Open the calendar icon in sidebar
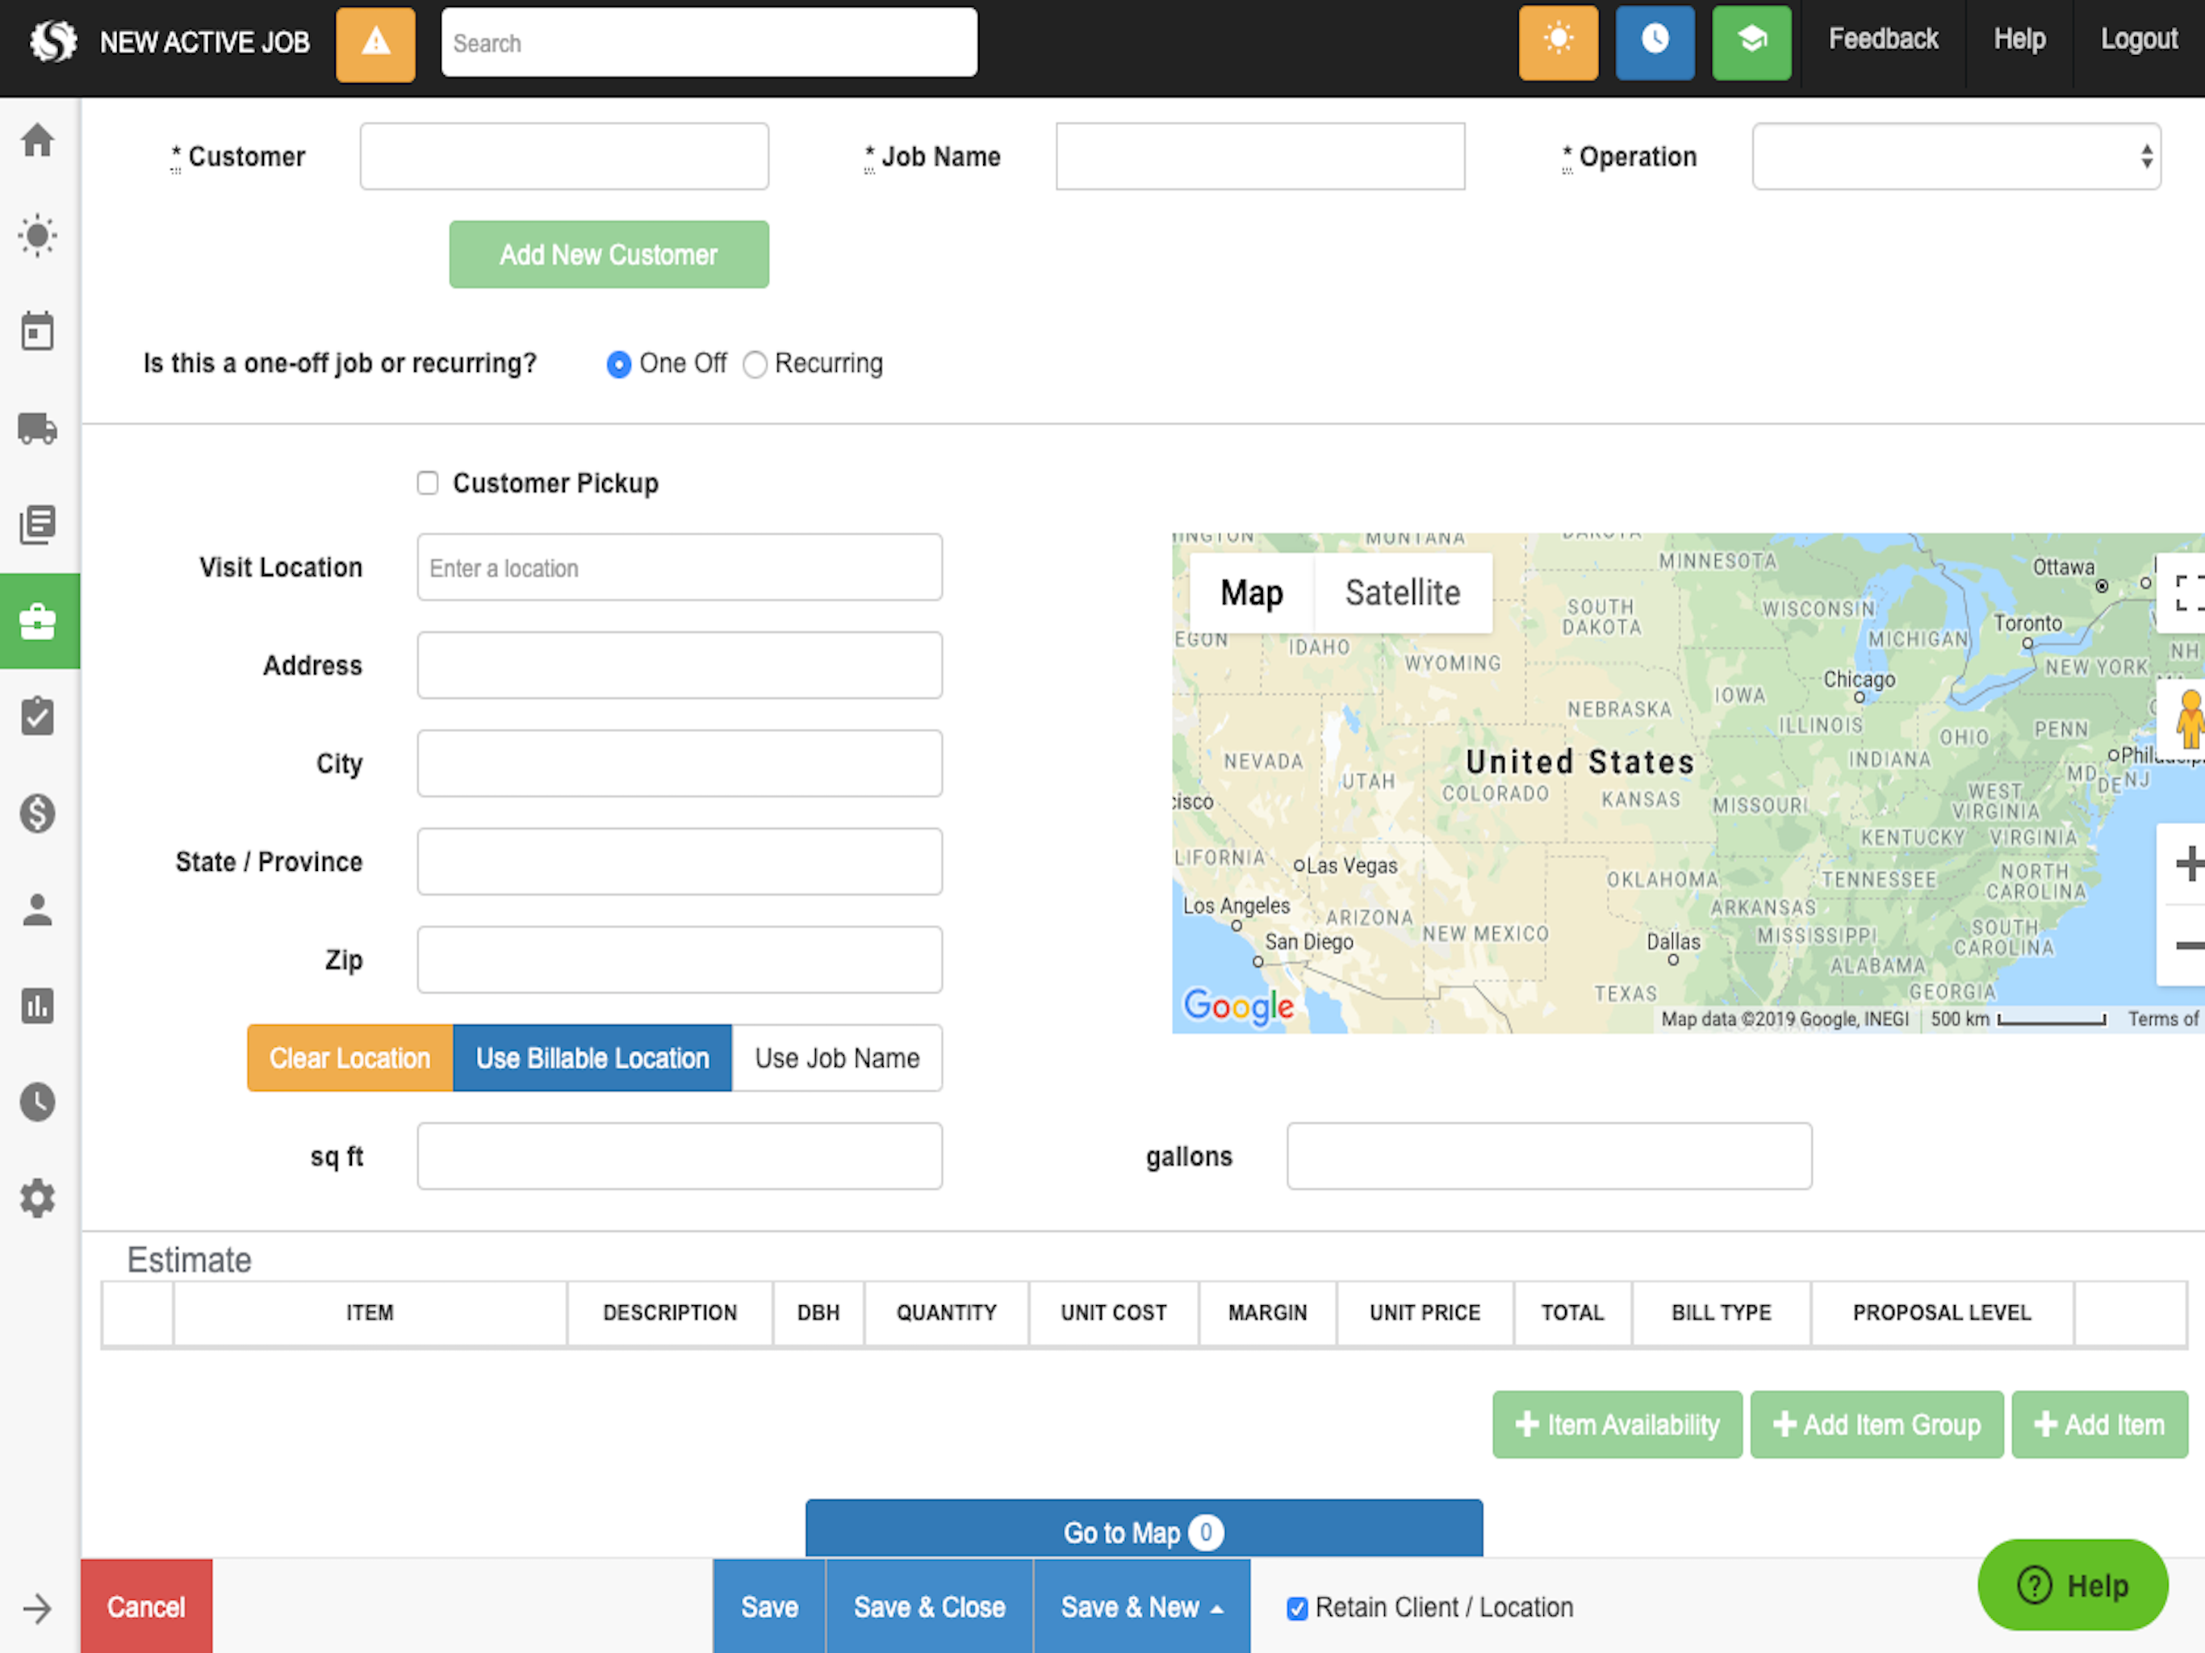The width and height of the screenshot is (2205, 1653). click(38, 331)
